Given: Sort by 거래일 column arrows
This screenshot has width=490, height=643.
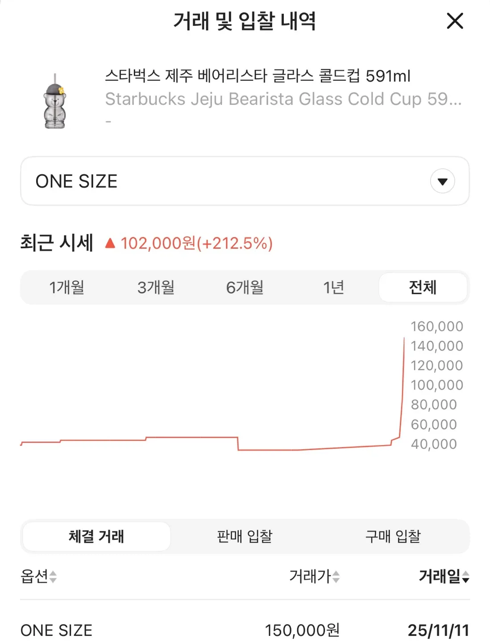Looking at the screenshot, I should 465,577.
